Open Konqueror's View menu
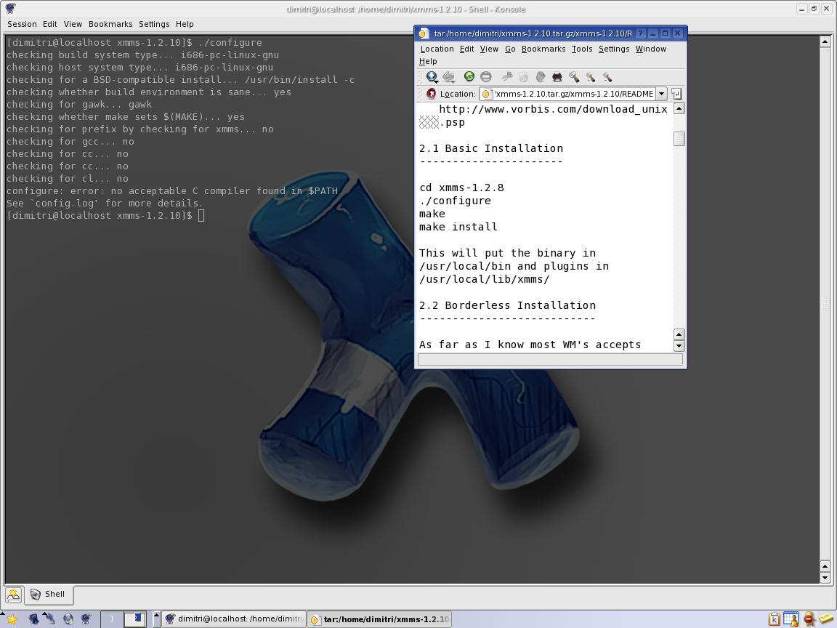This screenshot has width=837, height=628. pos(489,49)
